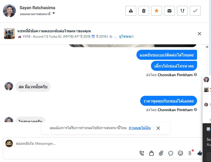This screenshot has width=211, height=162.
Task: Open the 'ดูโฆษณา' view ad link
Action: (126, 37)
